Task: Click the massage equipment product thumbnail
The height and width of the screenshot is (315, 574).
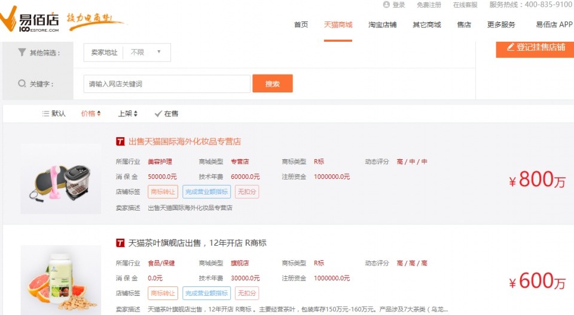Action: (x=61, y=179)
